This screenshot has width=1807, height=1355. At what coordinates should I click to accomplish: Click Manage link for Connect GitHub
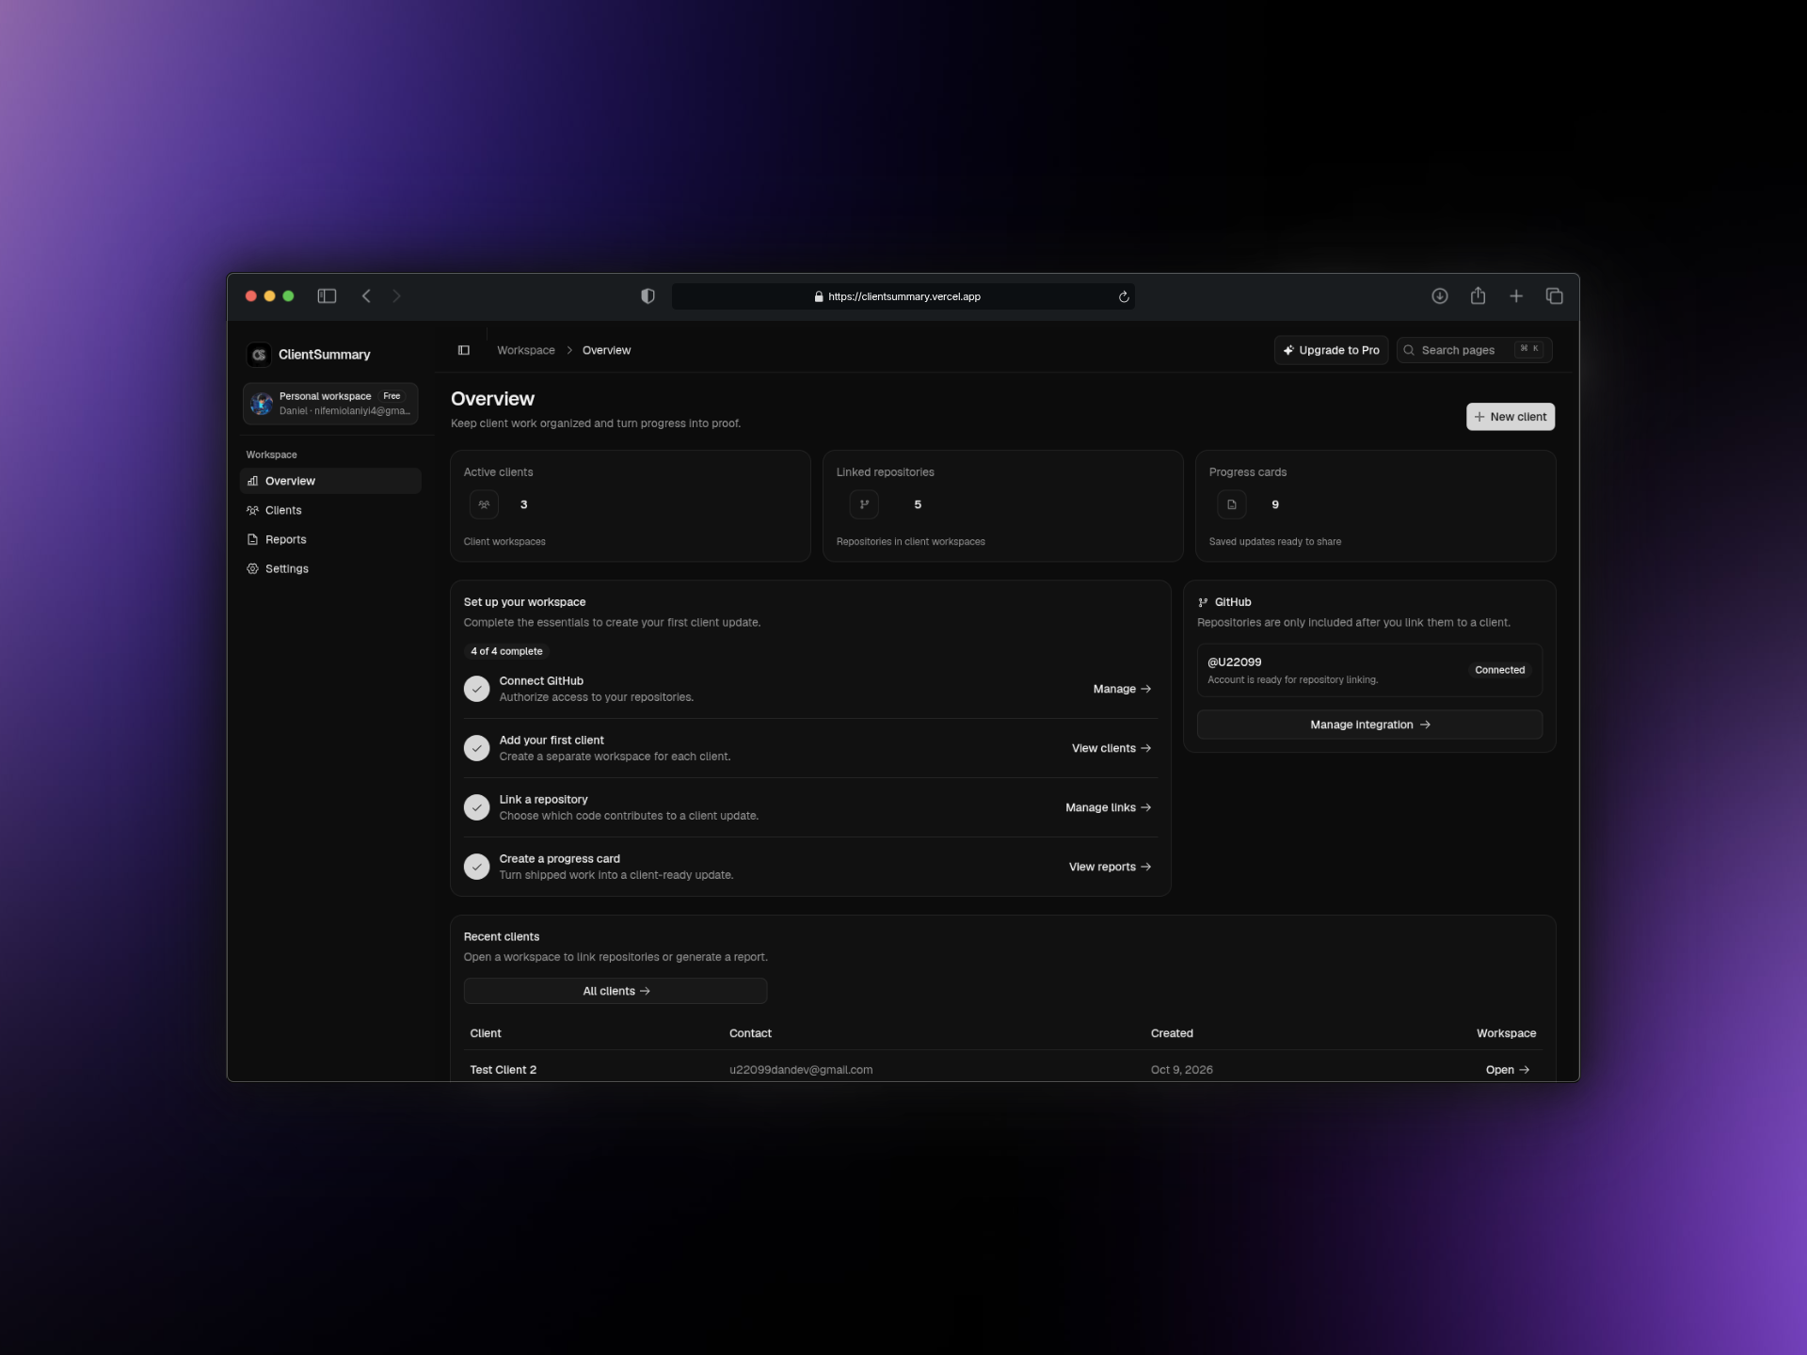coord(1122,689)
